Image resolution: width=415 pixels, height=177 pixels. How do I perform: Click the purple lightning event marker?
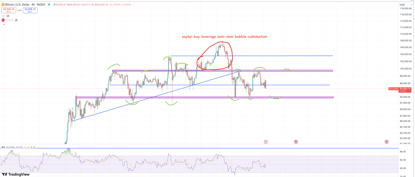pos(266,142)
